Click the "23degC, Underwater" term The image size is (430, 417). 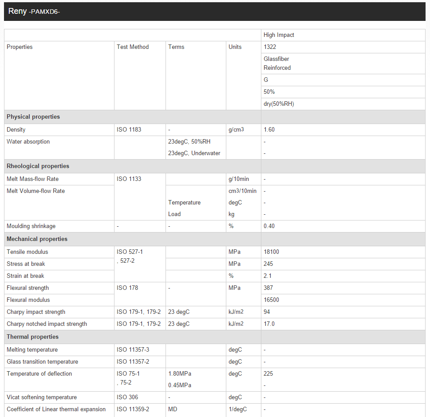pos(194,153)
